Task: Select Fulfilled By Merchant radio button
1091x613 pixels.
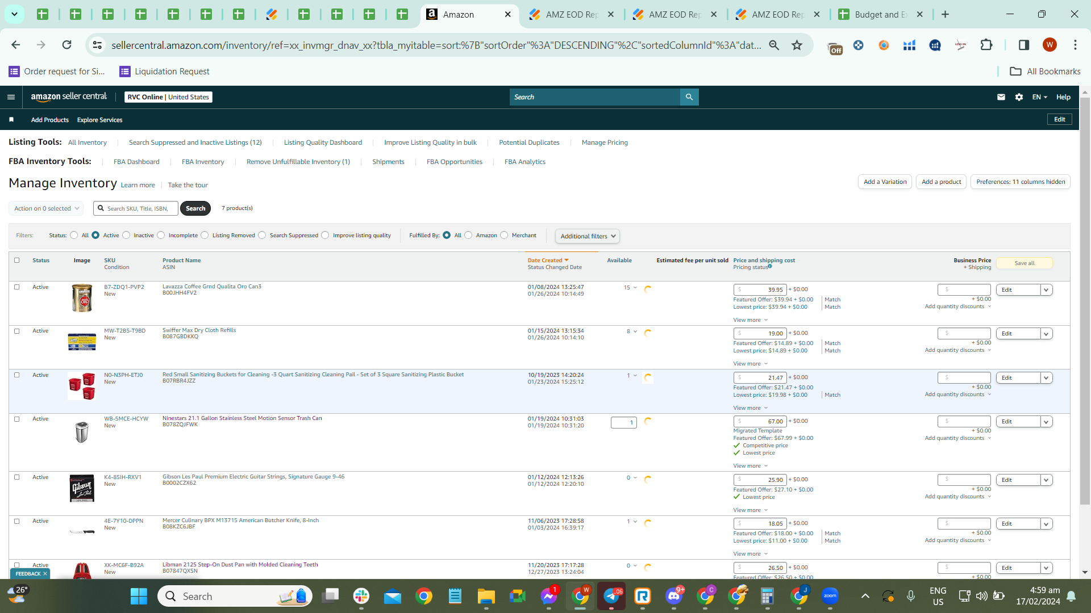Action: pos(504,235)
